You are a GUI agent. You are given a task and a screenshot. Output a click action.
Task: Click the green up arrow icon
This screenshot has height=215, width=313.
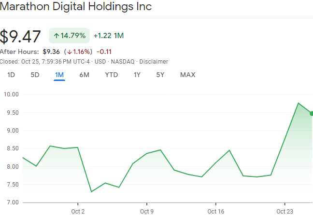[x=57, y=36]
